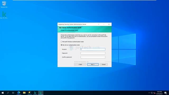Viewport: 169px width, 95px height.
Task: Open the clock and date flyout
Action: [x=159, y=93]
